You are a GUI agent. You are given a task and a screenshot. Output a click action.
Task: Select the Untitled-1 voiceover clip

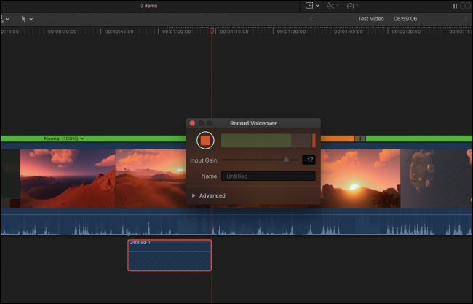170,256
